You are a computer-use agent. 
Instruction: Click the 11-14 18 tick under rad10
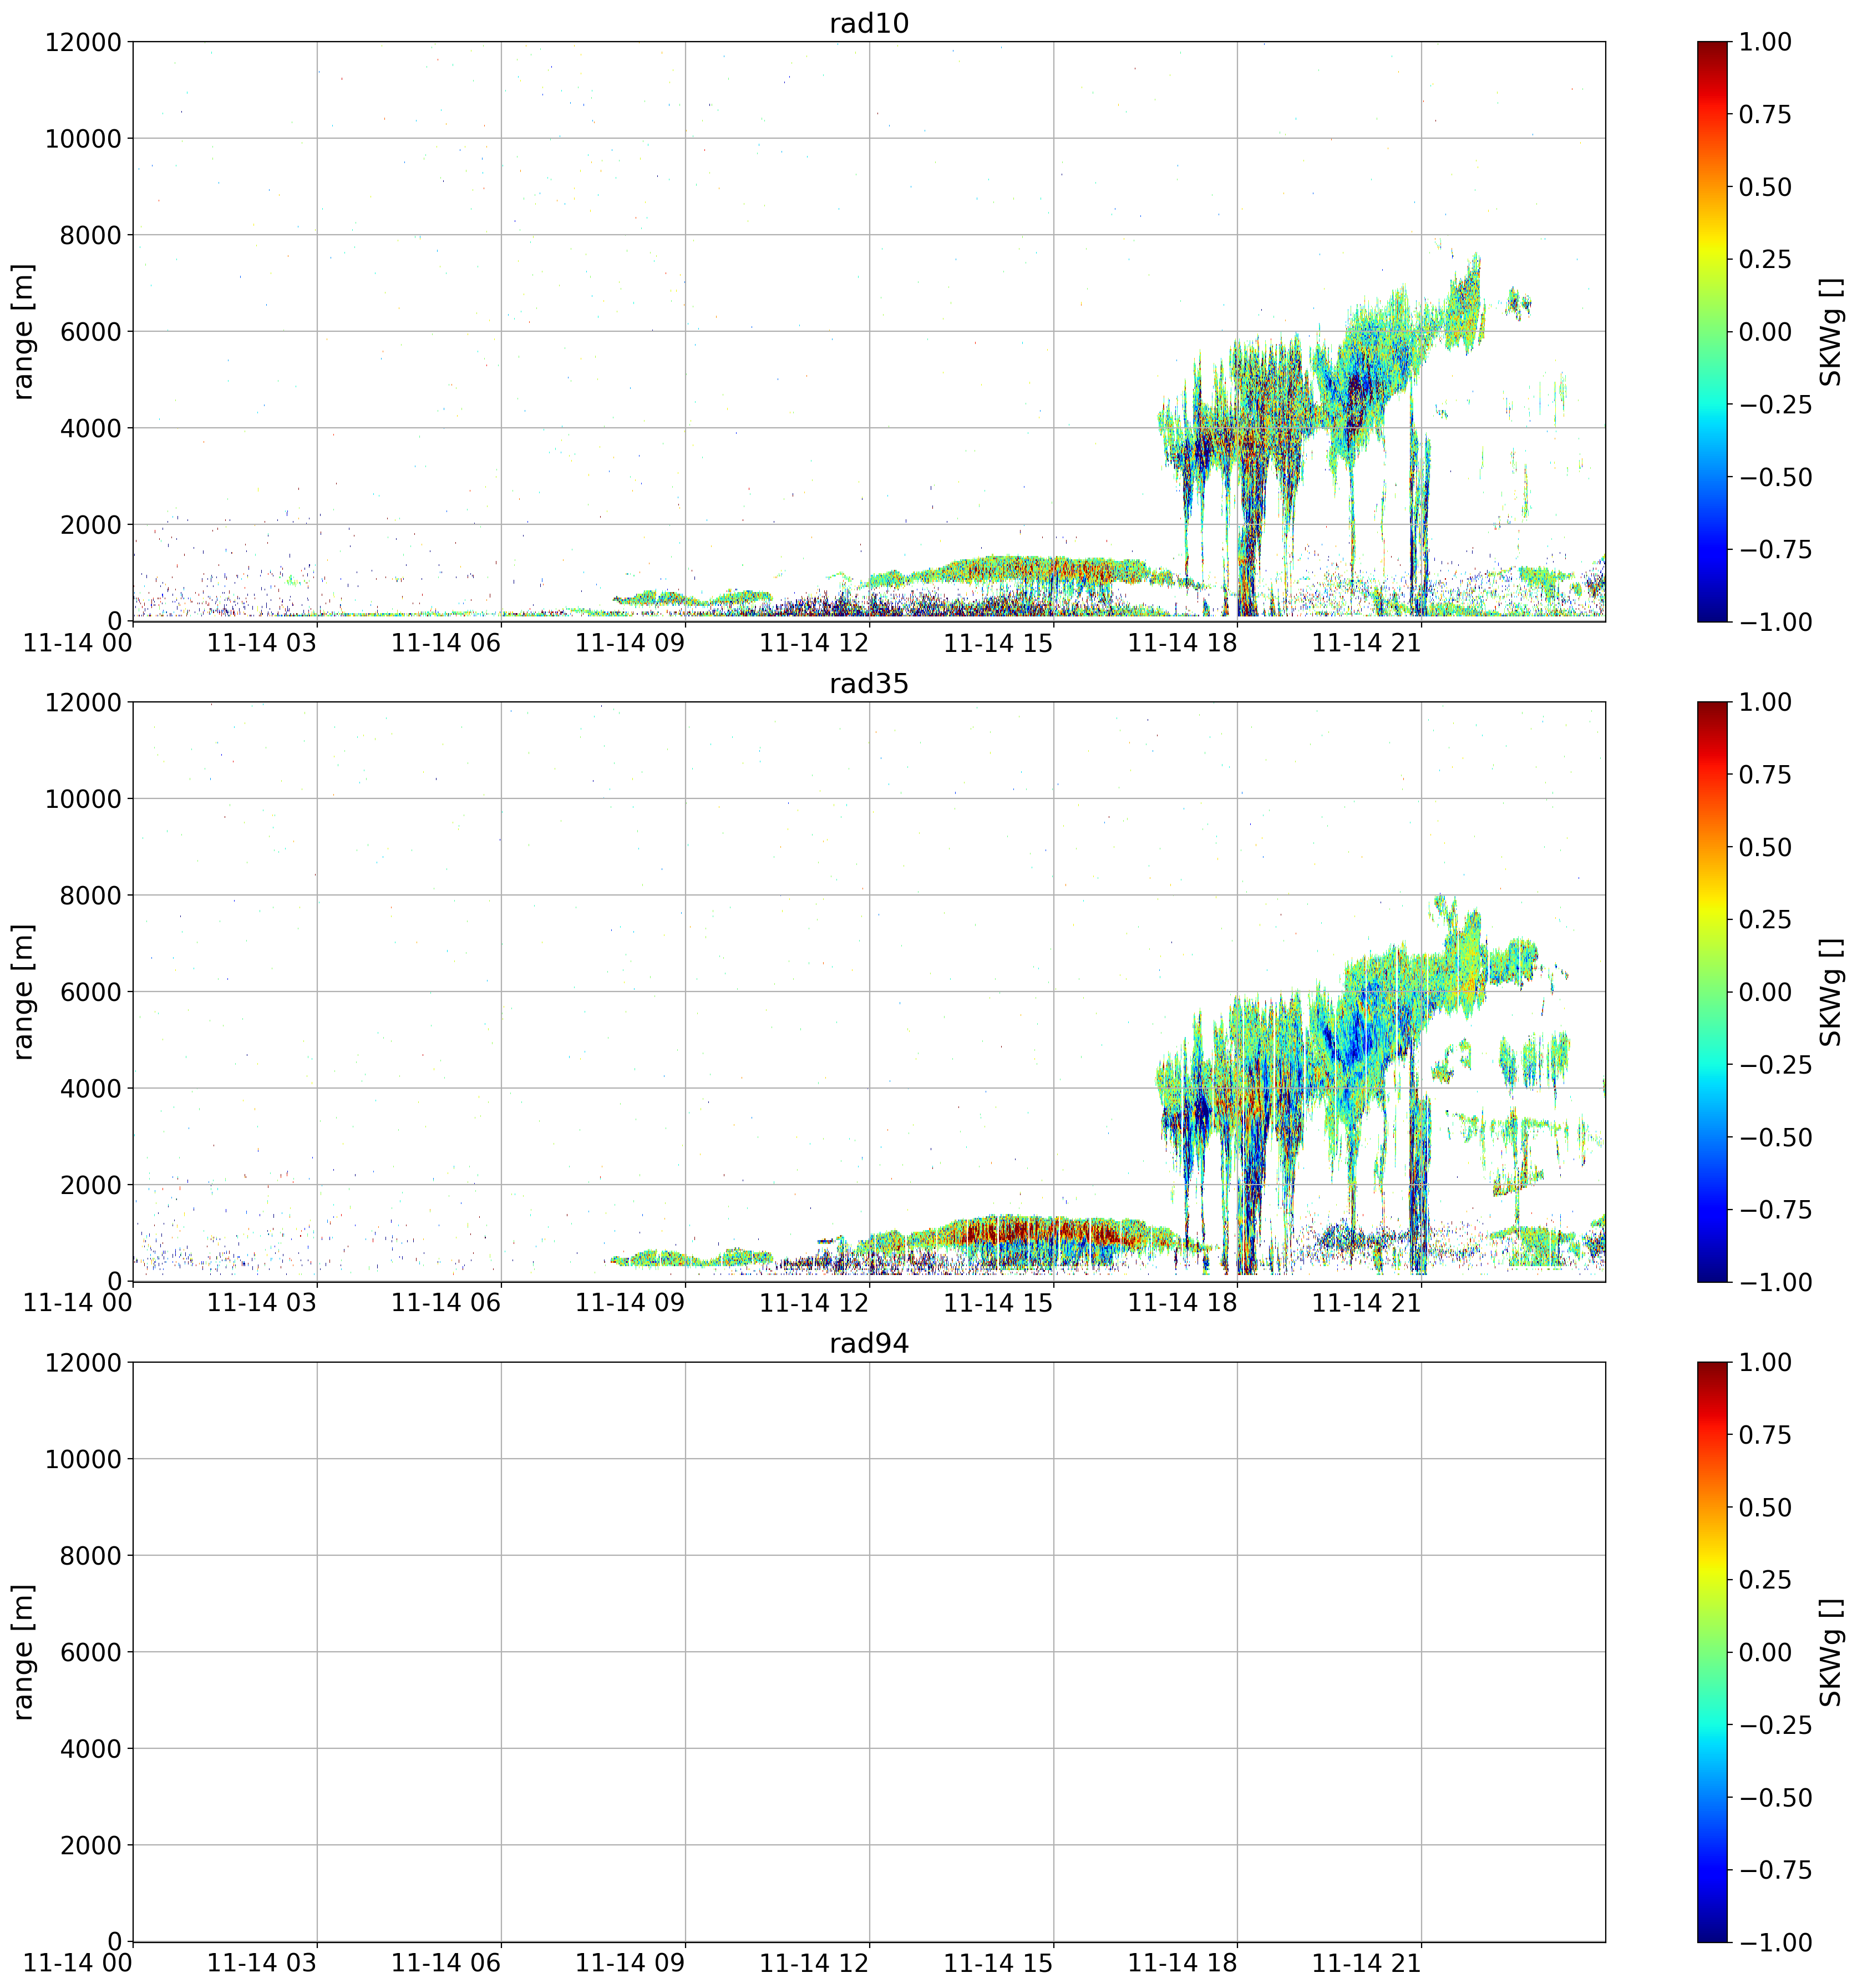point(1183,643)
